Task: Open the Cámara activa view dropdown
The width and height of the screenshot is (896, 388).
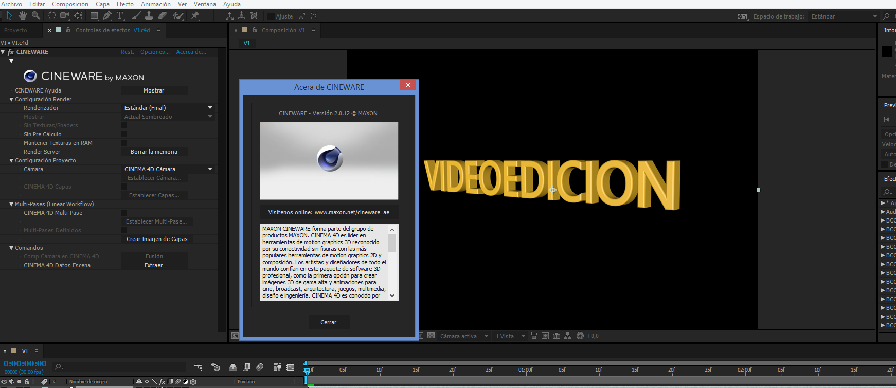Action: [464, 336]
